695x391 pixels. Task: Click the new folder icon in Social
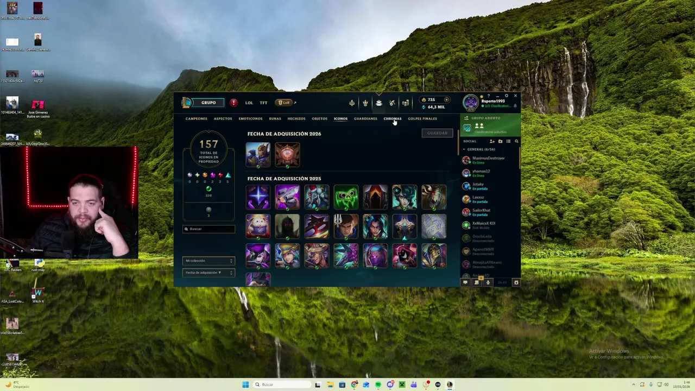tap(500, 141)
